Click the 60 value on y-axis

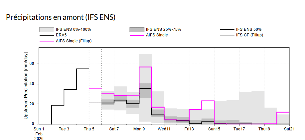tap(33, 64)
